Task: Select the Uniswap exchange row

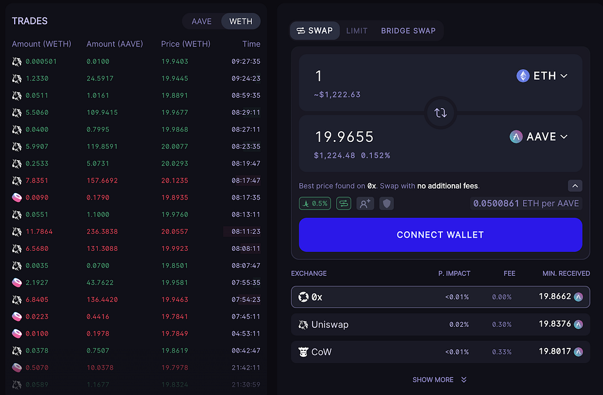Action: pos(440,324)
